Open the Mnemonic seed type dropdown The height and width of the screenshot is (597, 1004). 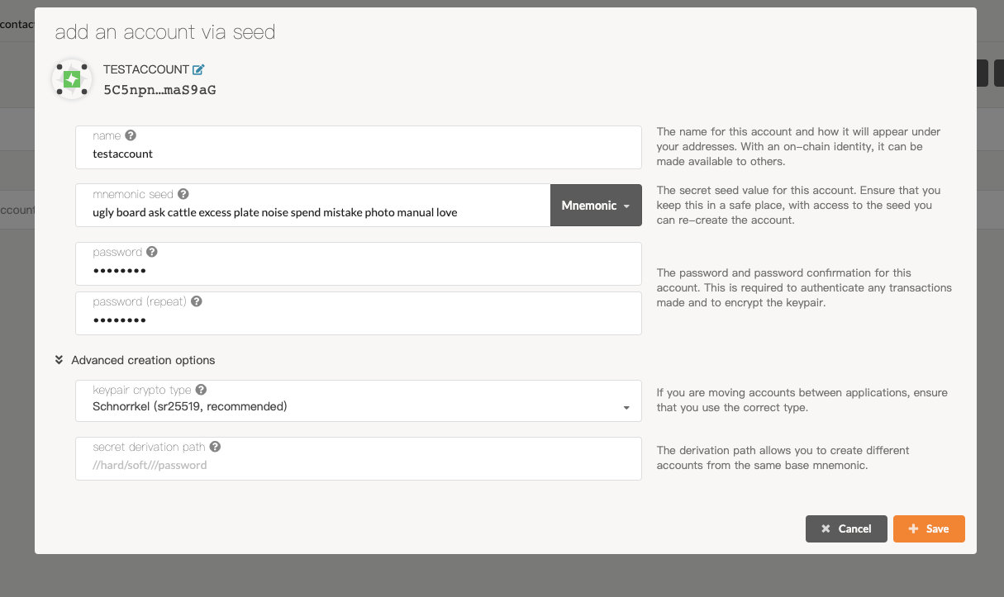596,206
